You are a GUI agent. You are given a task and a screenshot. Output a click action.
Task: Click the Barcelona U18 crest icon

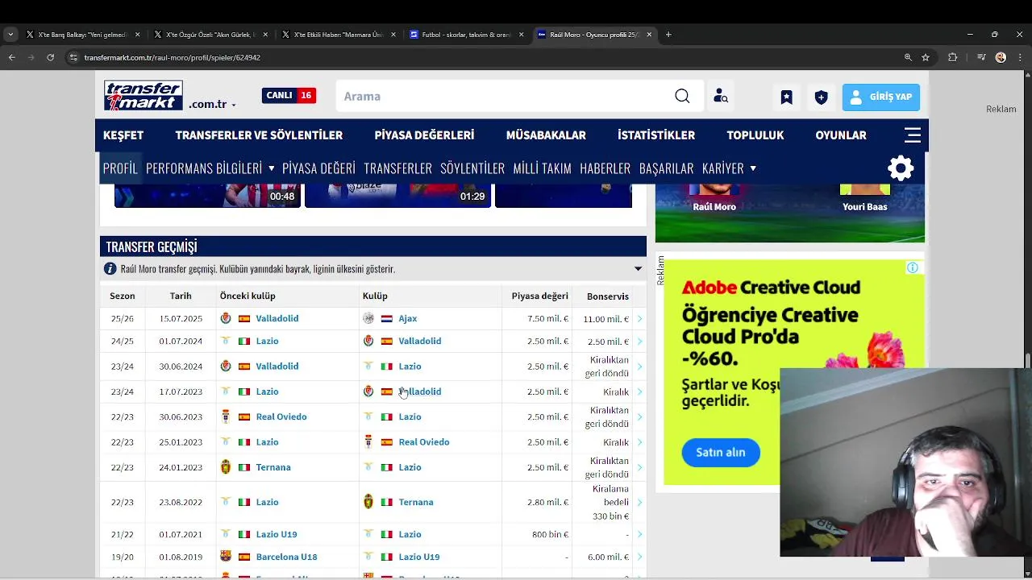pyautogui.click(x=226, y=557)
